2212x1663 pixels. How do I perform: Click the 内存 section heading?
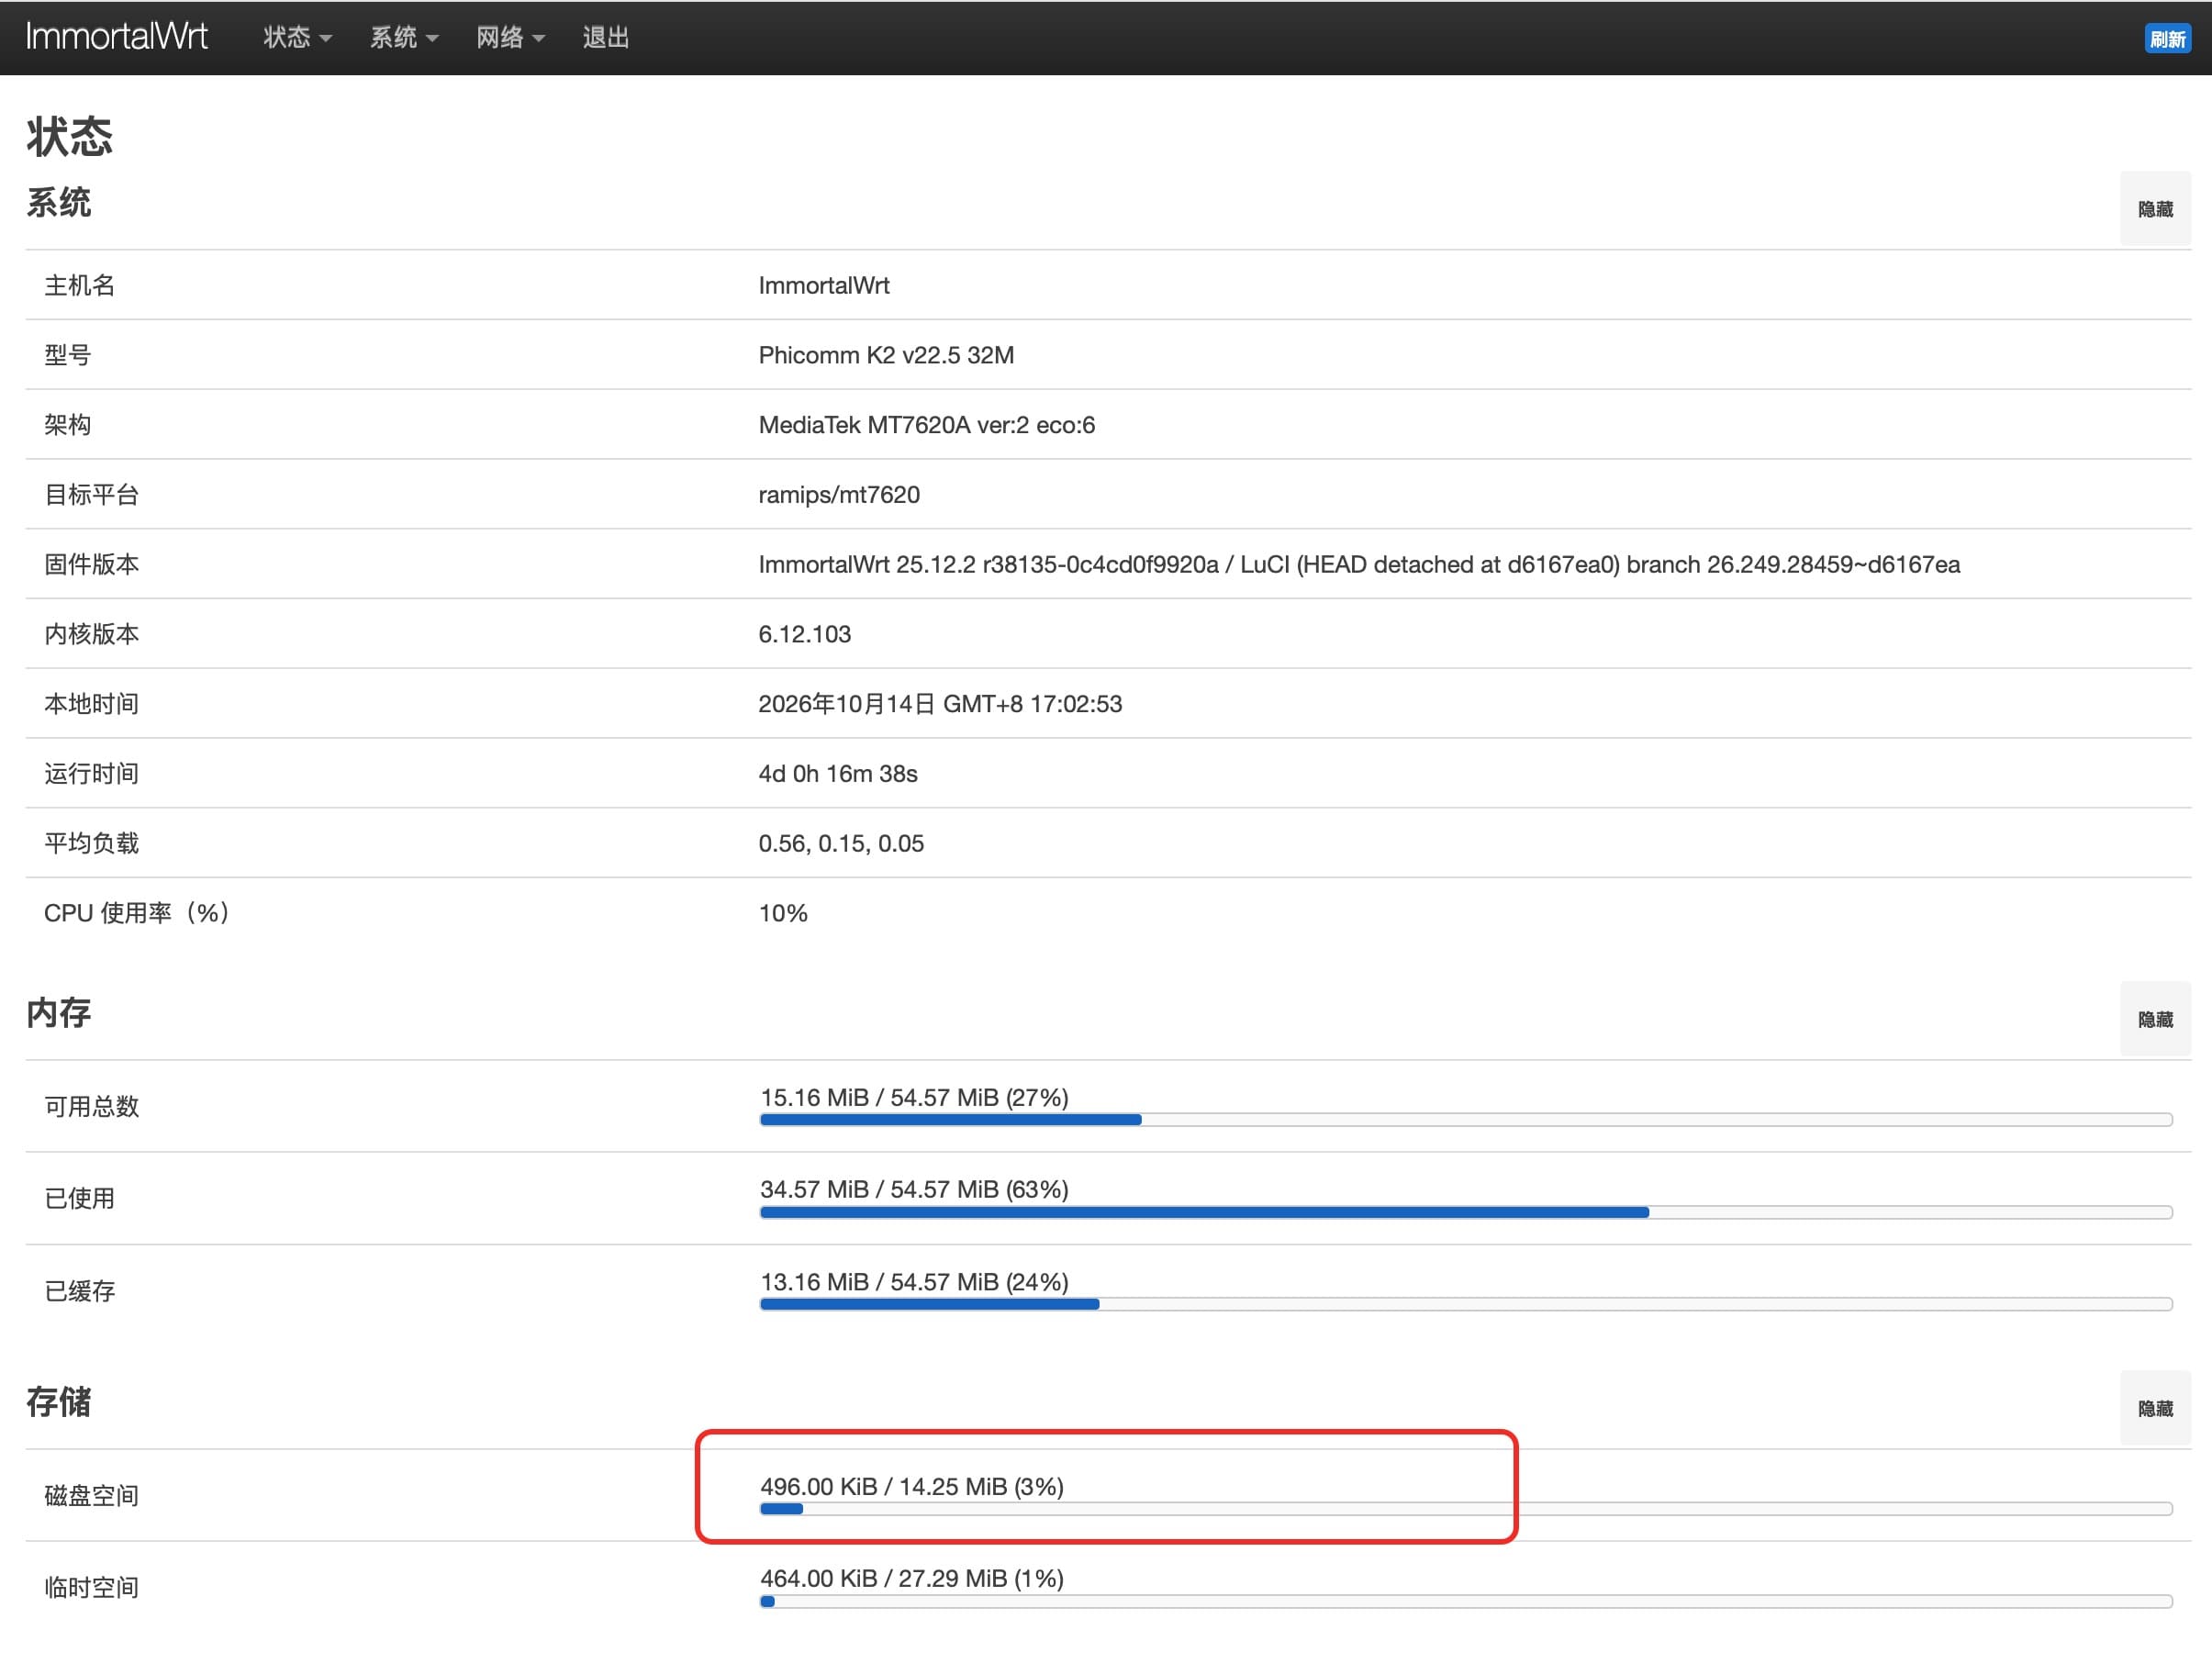[x=58, y=1012]
